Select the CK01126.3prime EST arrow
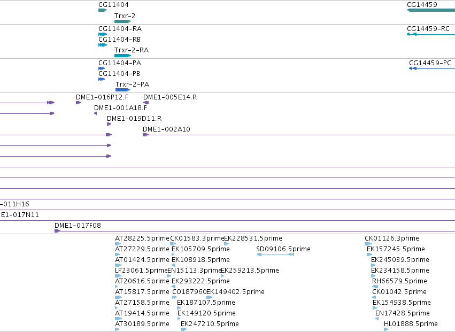 click(368, 244)
